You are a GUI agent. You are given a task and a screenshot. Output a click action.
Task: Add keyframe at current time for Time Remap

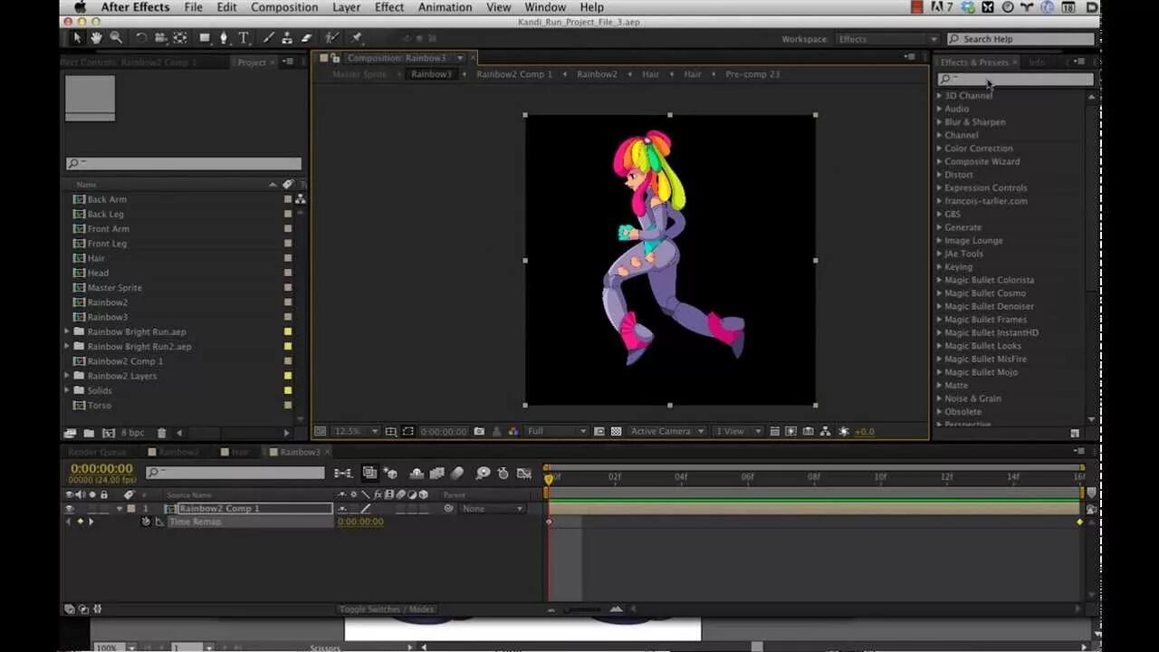80,522
